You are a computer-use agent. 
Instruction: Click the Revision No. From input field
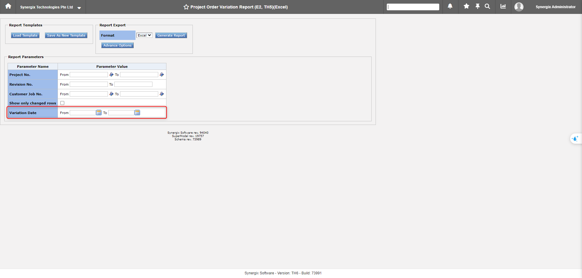pyautogui.click(x=89, y=84)
